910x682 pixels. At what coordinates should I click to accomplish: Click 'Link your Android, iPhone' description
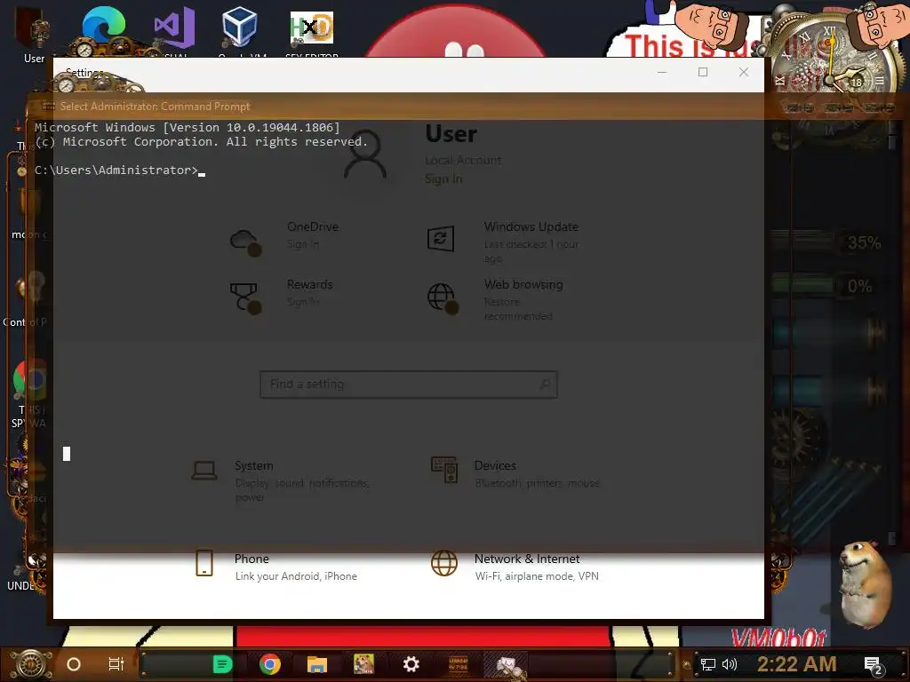click(296, 575)
